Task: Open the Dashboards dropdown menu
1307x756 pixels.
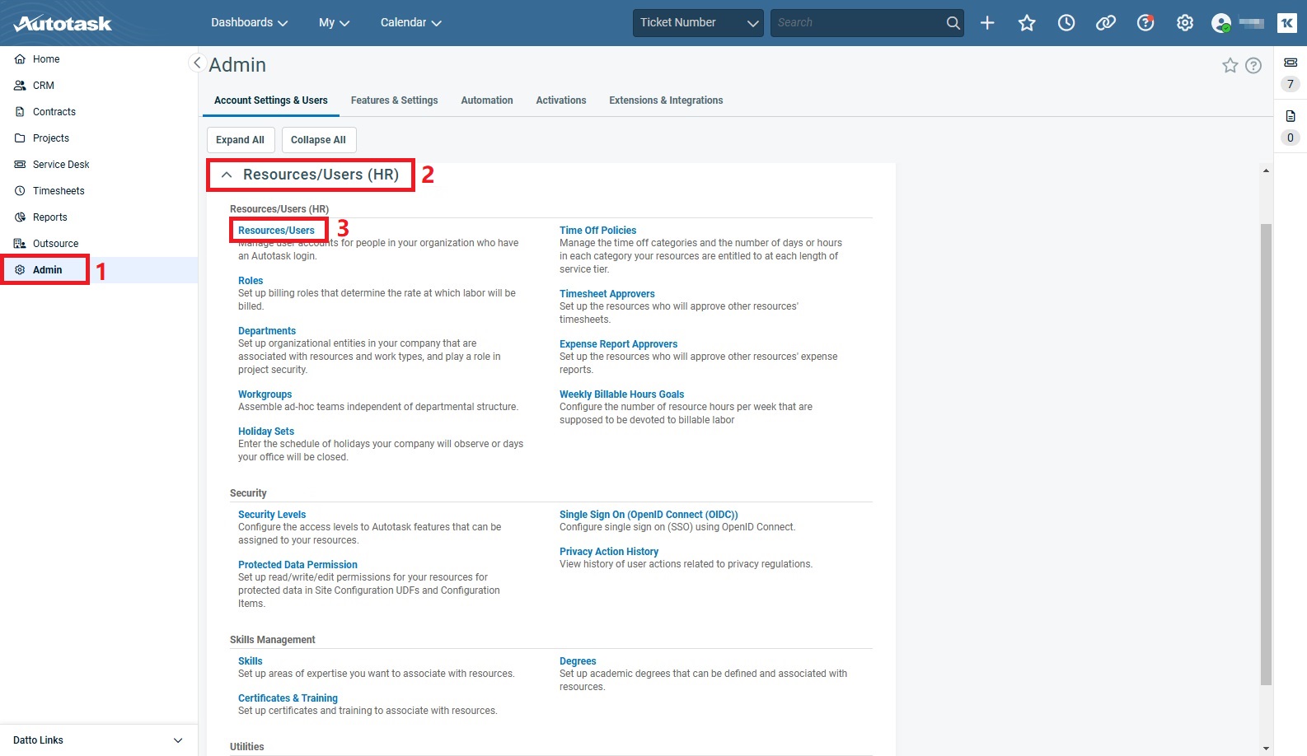Action: [249, 23]
